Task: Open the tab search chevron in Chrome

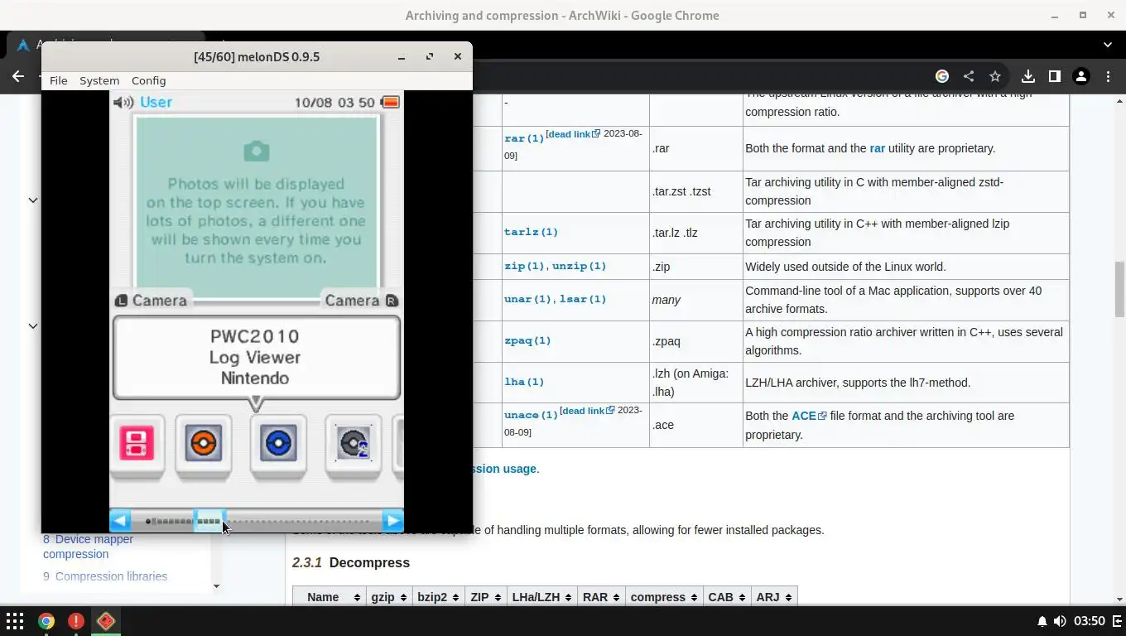Action: pyautogui.click(x=1108, y=45)
